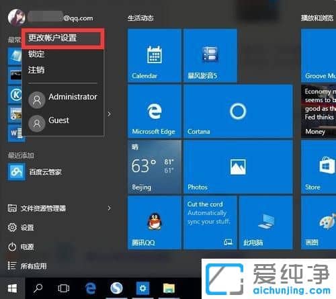336x299 pixels.
Task: Open 文件资源管理器 (File Explorer)
Action: coord(37,208)
